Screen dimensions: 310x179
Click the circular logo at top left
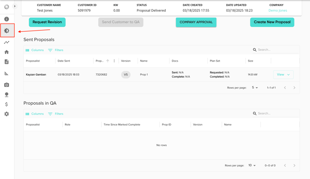(x=6, y=7)
